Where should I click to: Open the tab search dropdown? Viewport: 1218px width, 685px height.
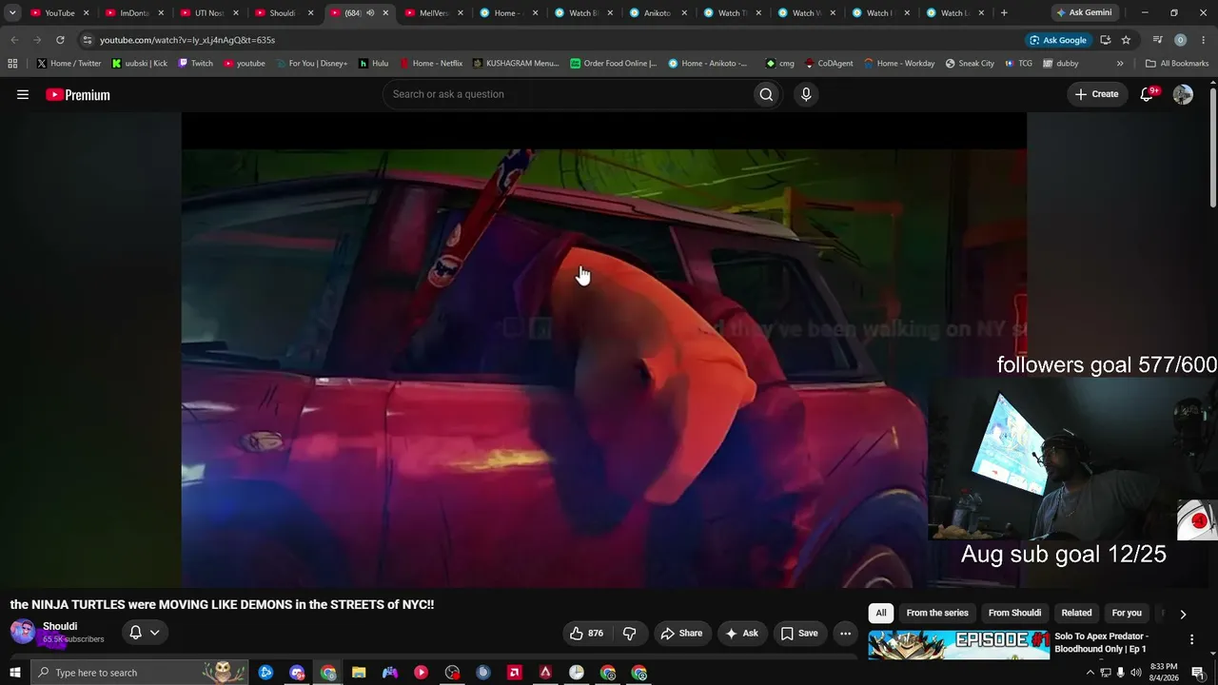(12, 13)
